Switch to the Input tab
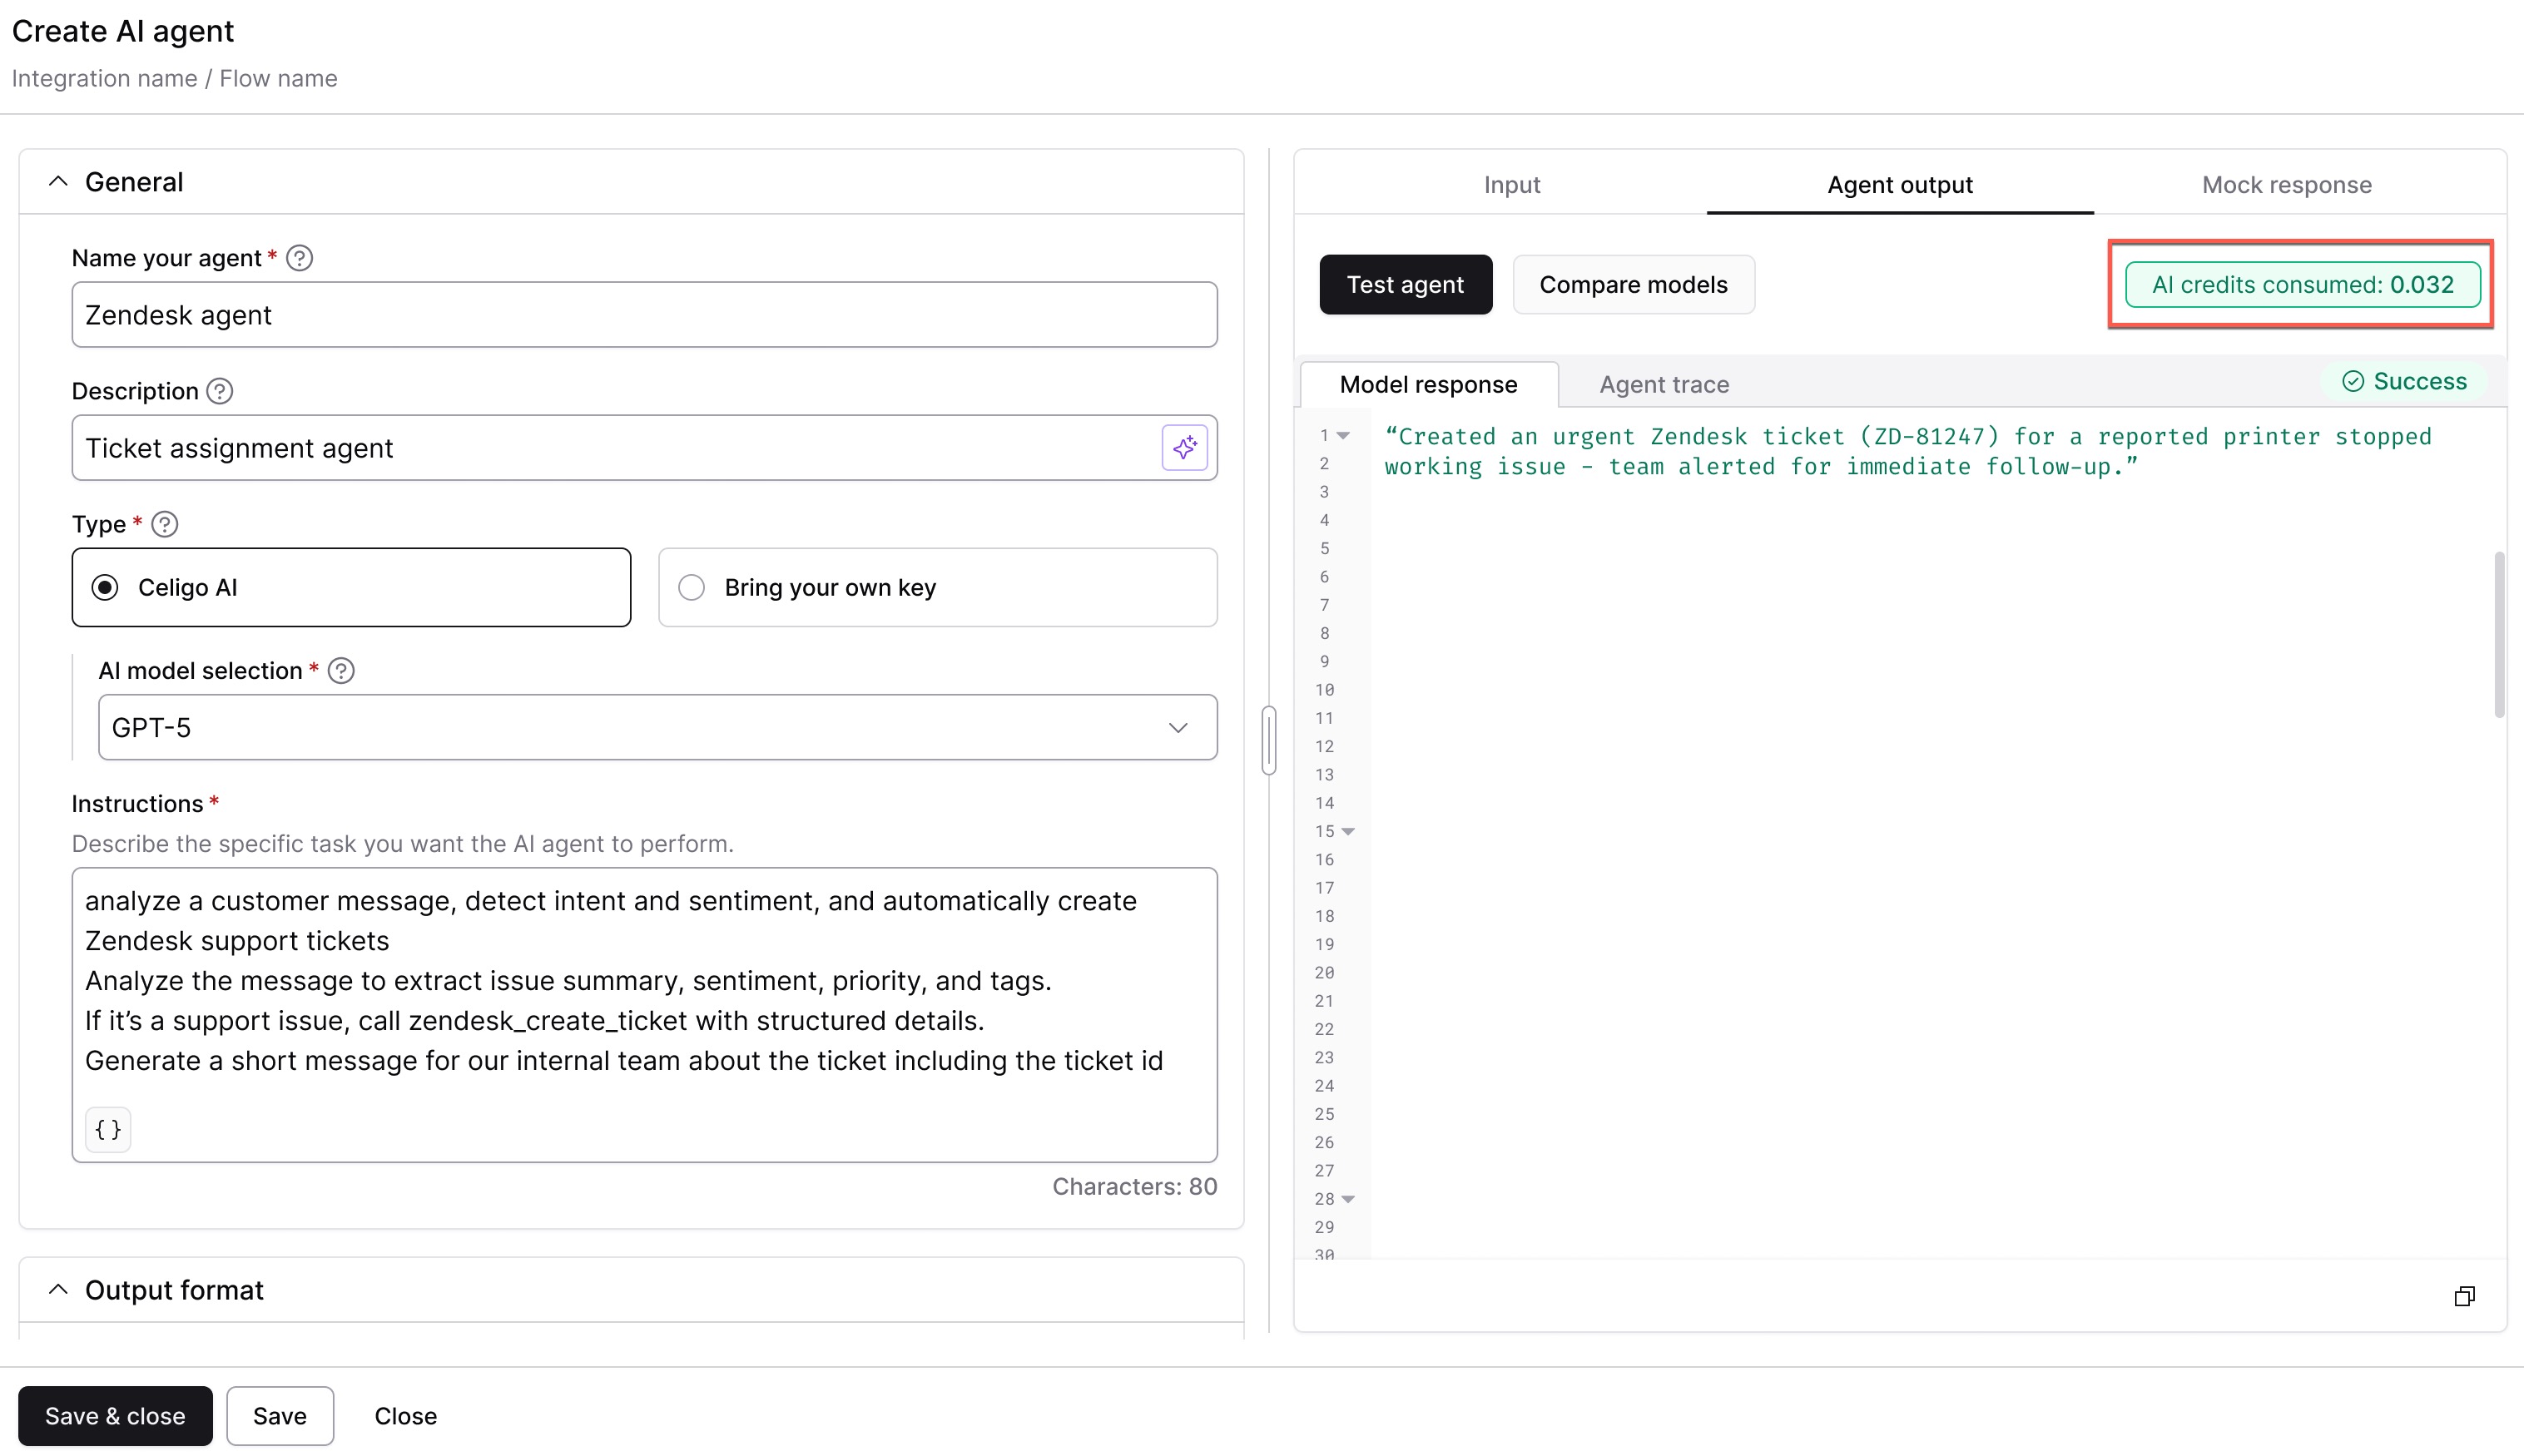Screen dimensions: 2524x1456 (x=1511, y=184)
